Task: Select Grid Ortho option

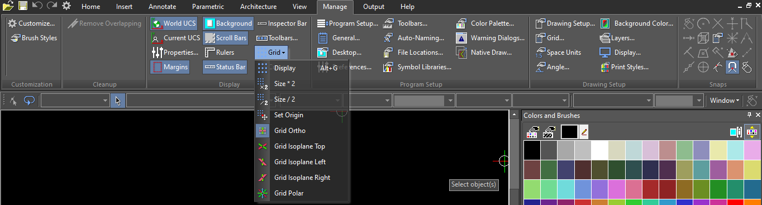Action: pos(302,131)
